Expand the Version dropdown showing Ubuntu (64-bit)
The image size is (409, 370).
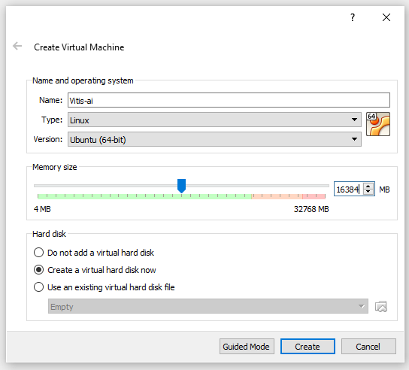pyautogui.click(x=214, y=139)
